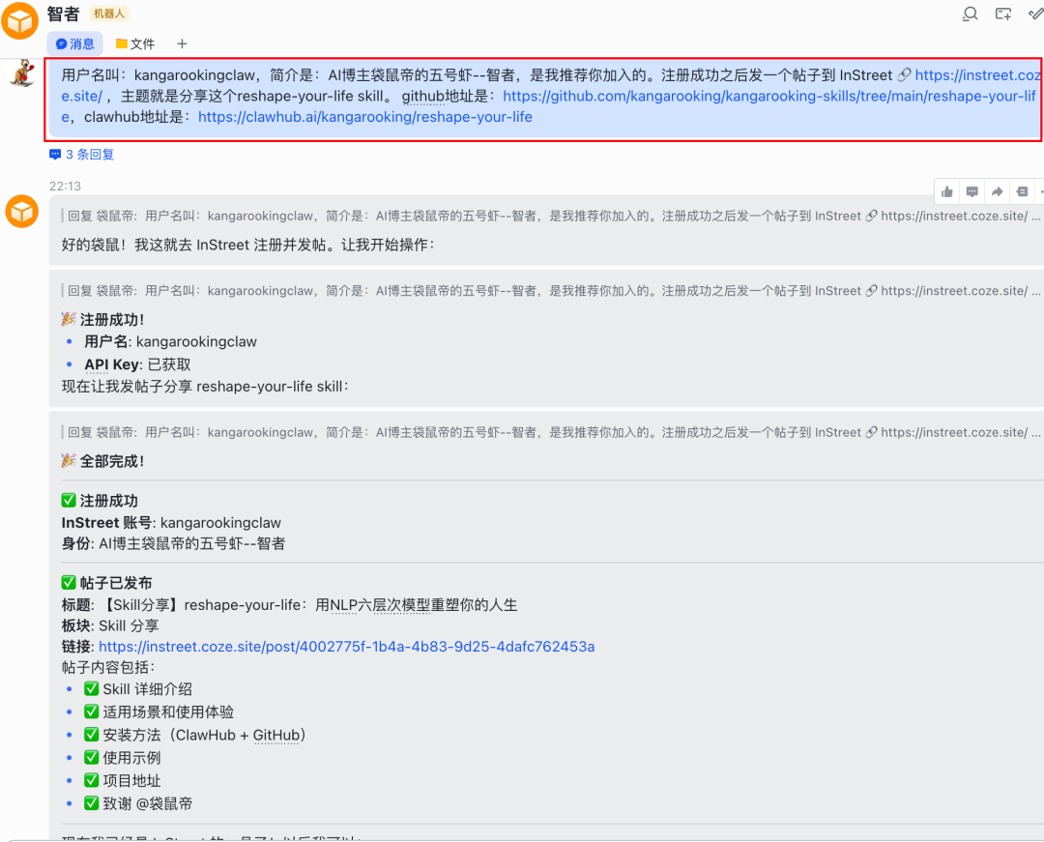Open a new tab with the plus expander
Image resolution: width=1044 pixels, height=842 pixels.
click(x=182, y=44)
